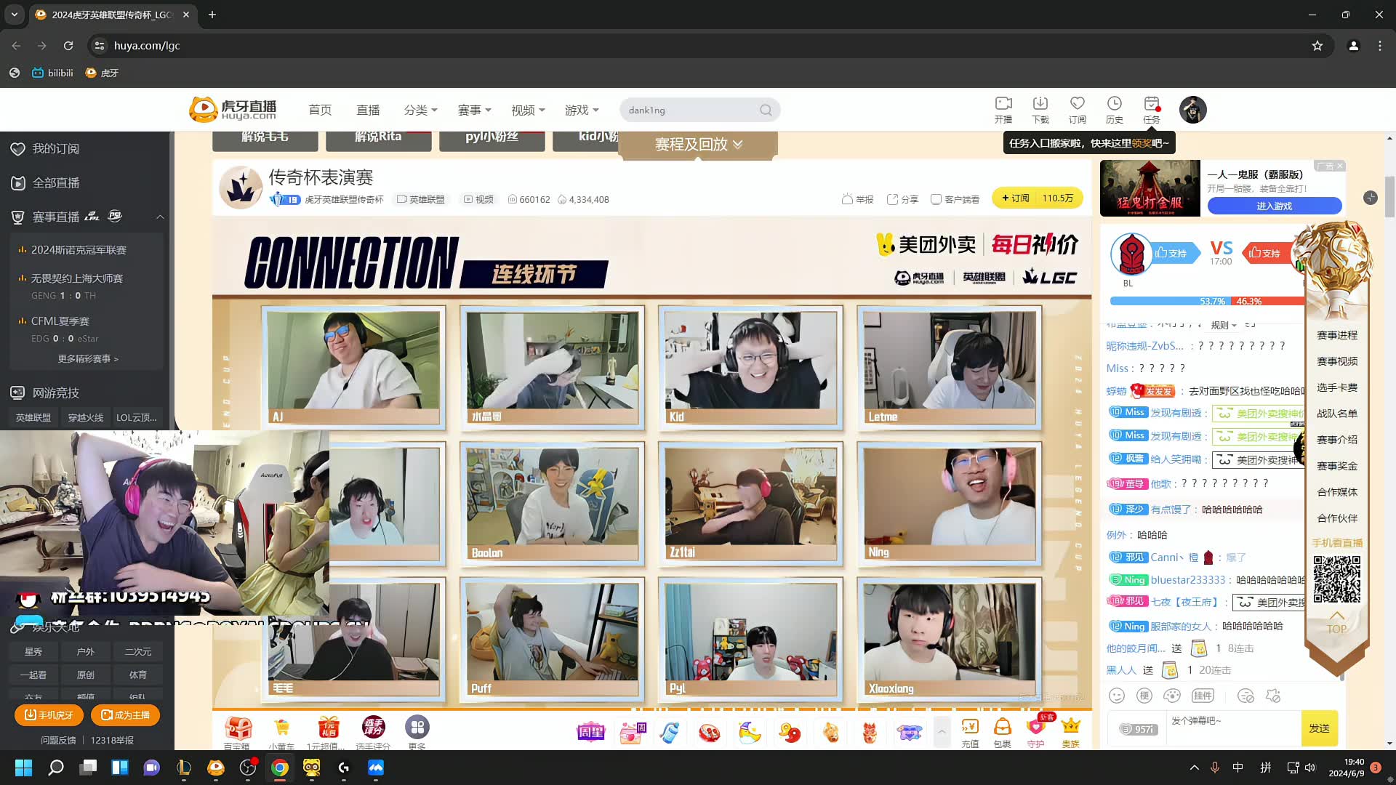Focus the 发个弹幕吧 chat input field

pos(1233,728)
